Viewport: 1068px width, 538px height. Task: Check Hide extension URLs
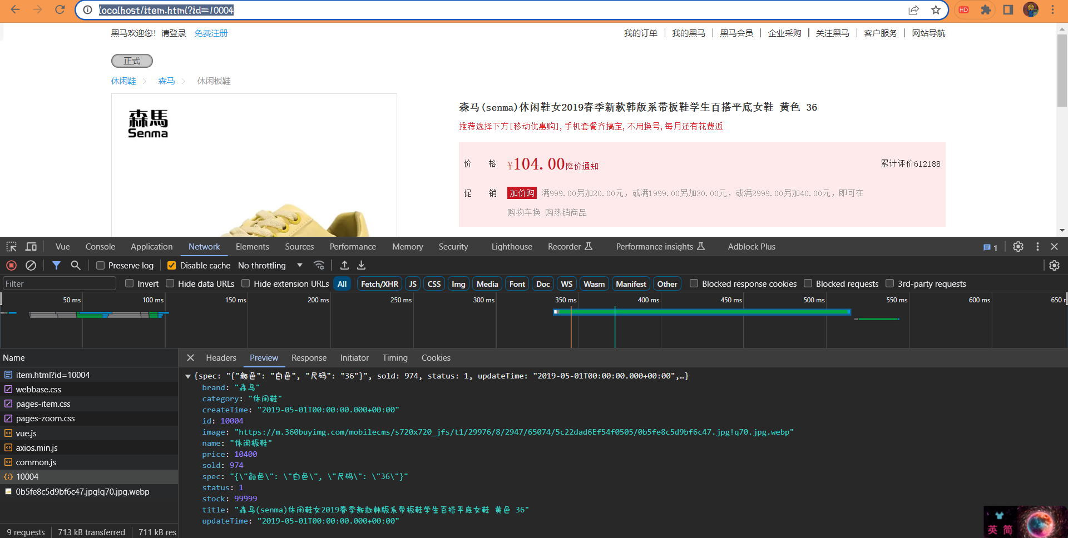(x=245, y=283)
